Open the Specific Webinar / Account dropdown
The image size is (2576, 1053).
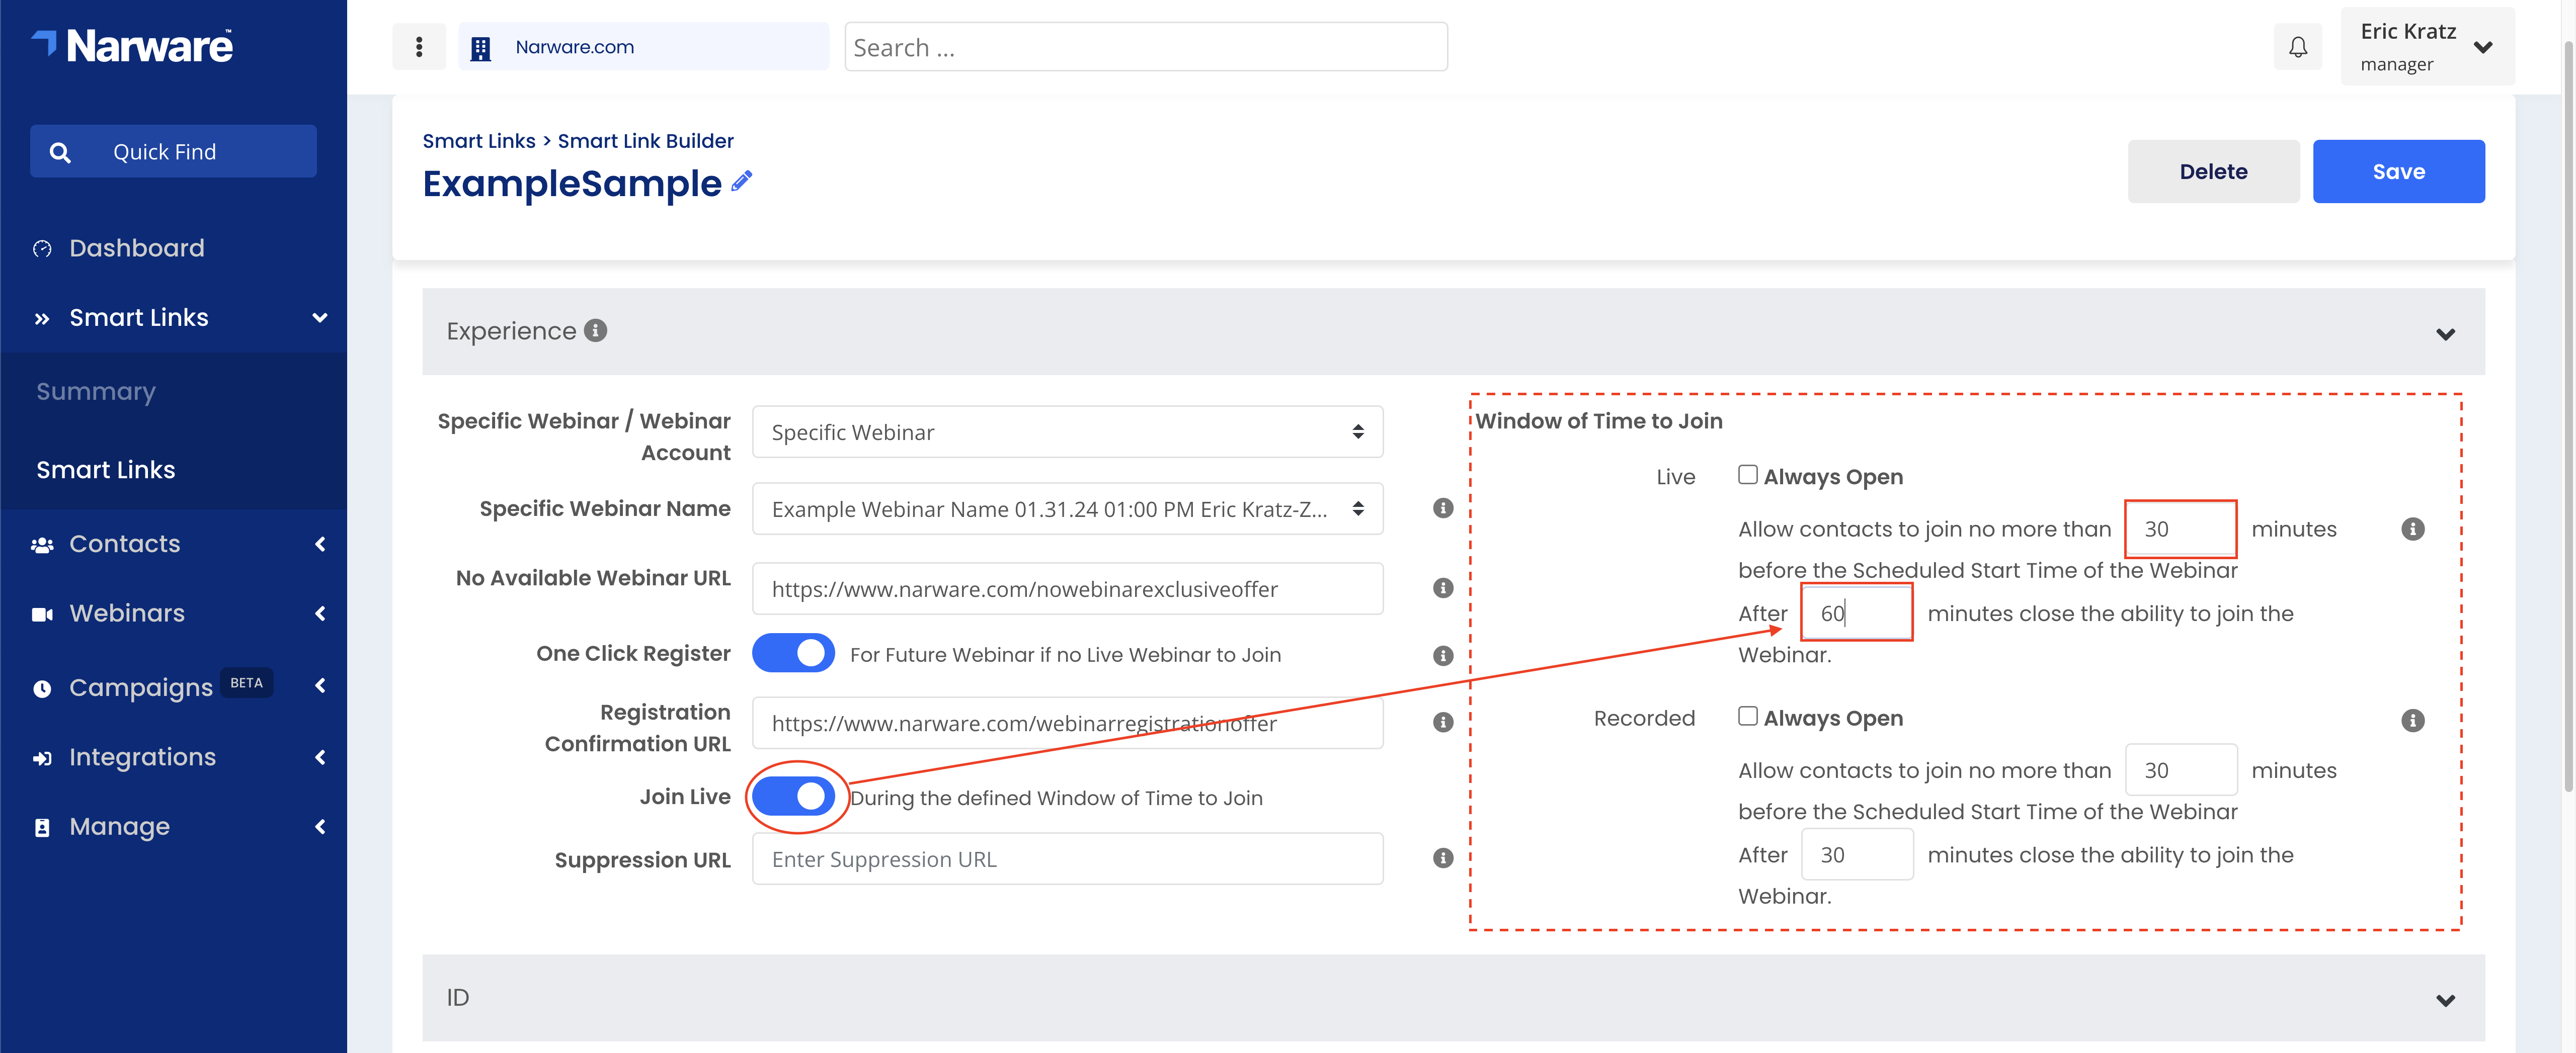1067,431
